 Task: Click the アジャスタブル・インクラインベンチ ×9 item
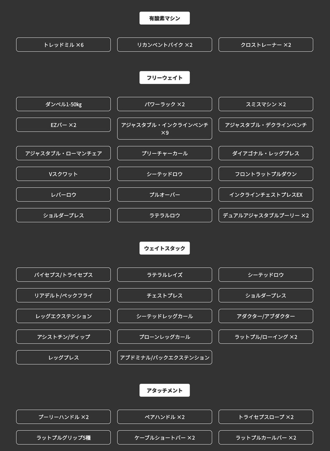[165, 129]
